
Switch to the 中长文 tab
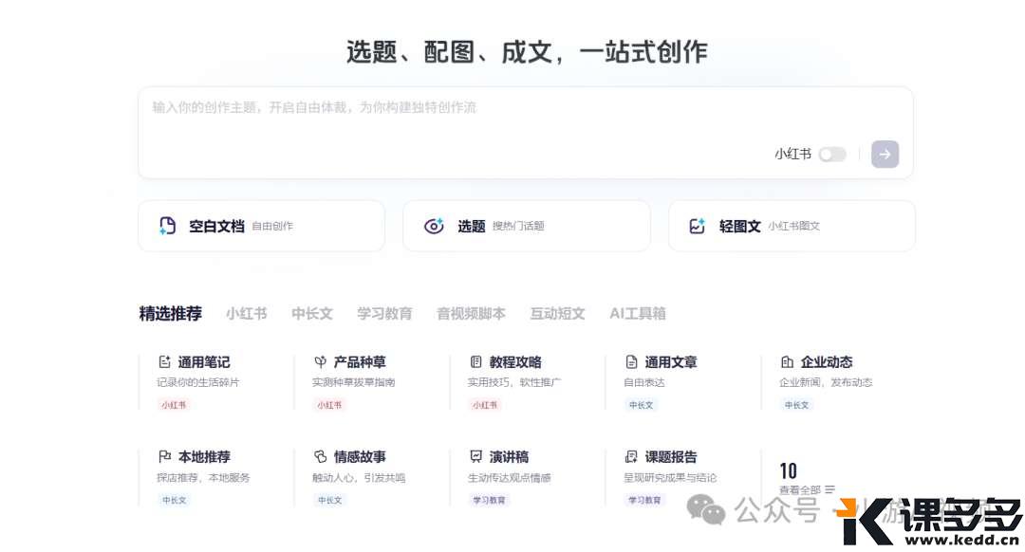click(311, 314)
